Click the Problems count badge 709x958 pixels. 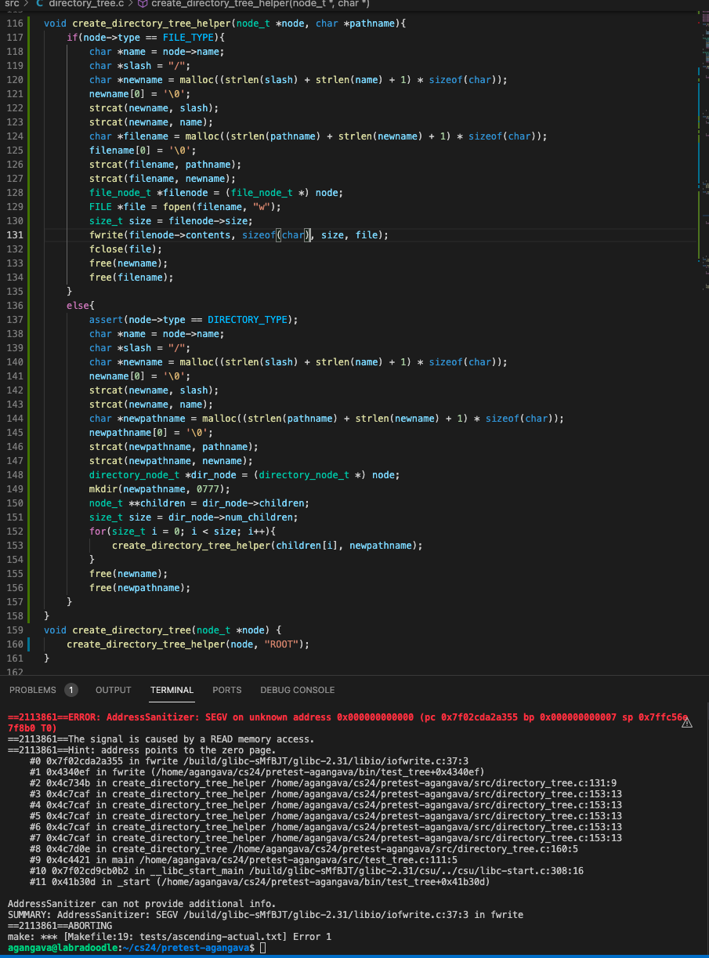click(71, 690)
